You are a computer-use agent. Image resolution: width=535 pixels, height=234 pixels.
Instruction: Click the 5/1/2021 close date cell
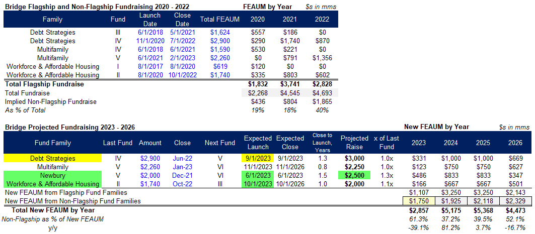182,33
